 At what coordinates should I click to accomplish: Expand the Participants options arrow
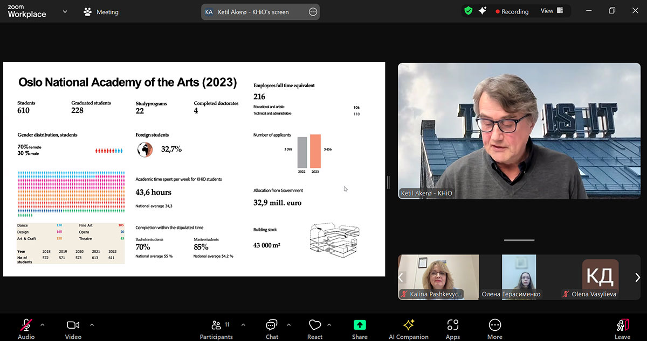point(243,325)
